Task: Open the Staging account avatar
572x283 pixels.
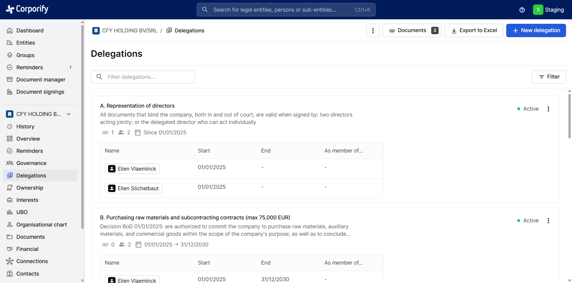Action: pos(538,10)
